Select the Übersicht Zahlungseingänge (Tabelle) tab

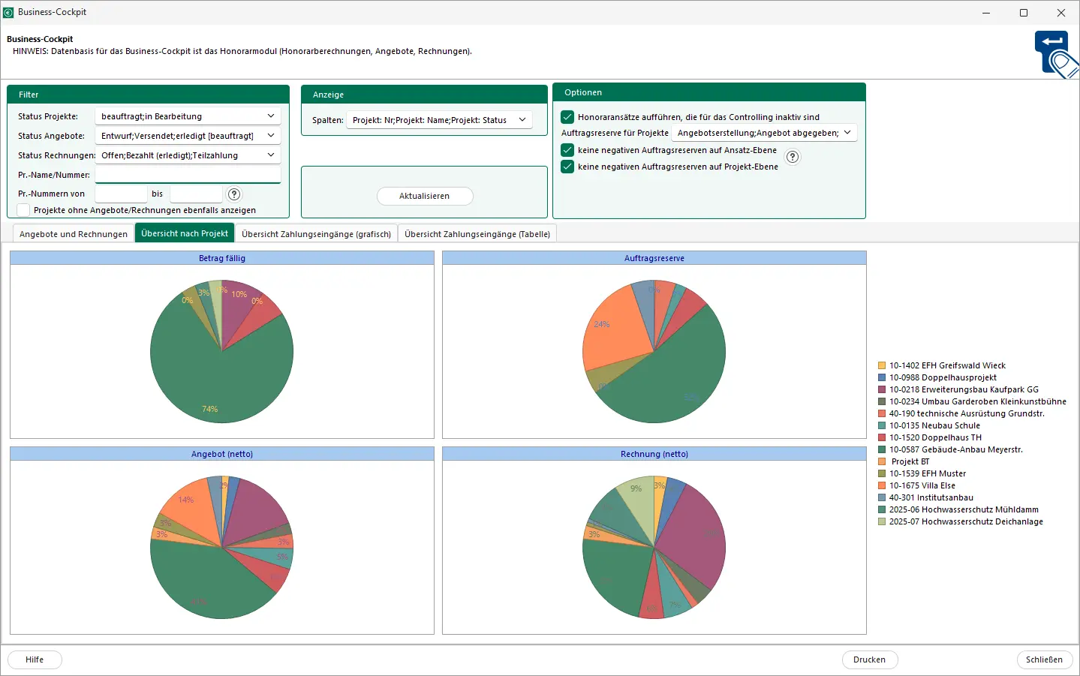[477, 234]
